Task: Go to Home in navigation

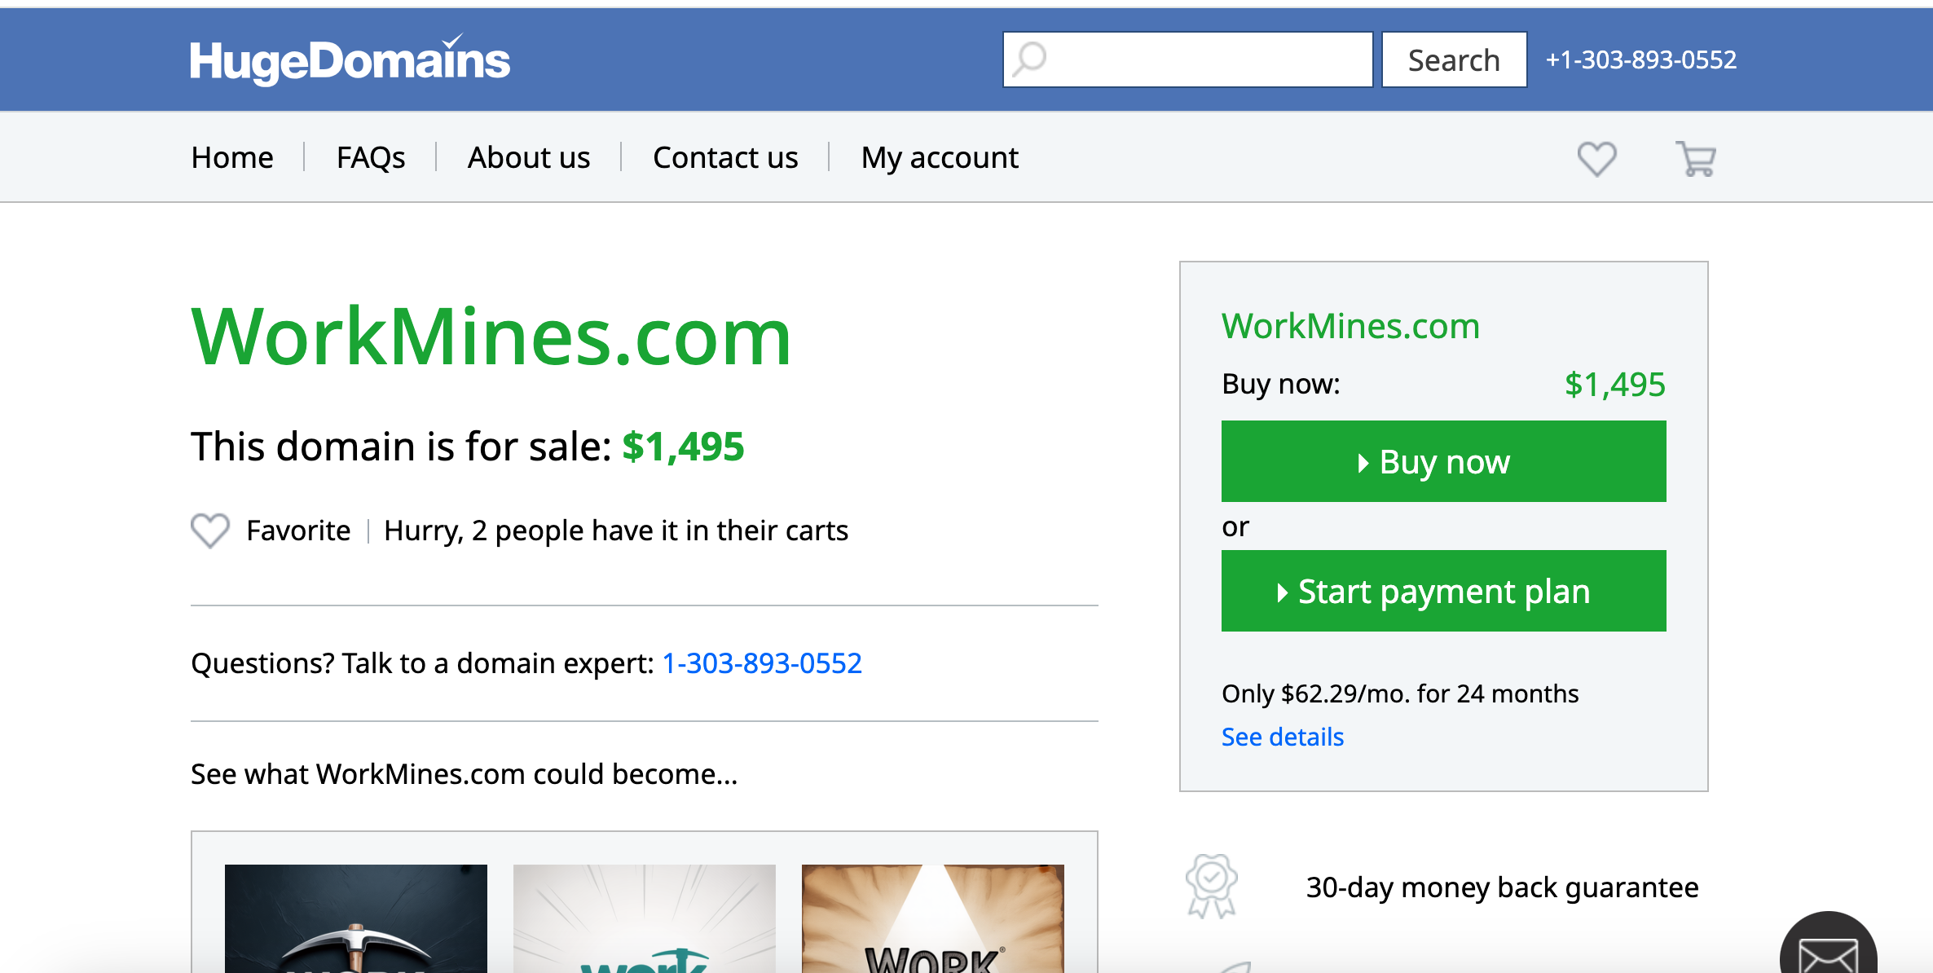Action: (x=232, y=157)
